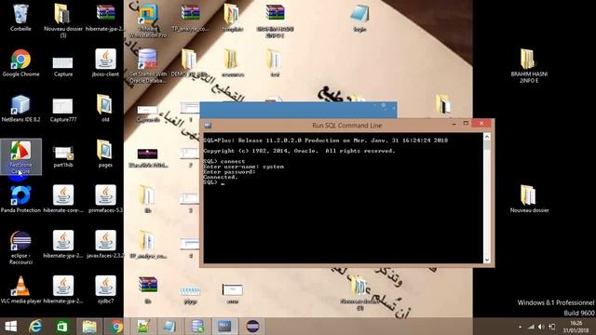Open the picture editor taskbar icon
The width and height of the screenshot is (596, 335).
click(143, 327)
